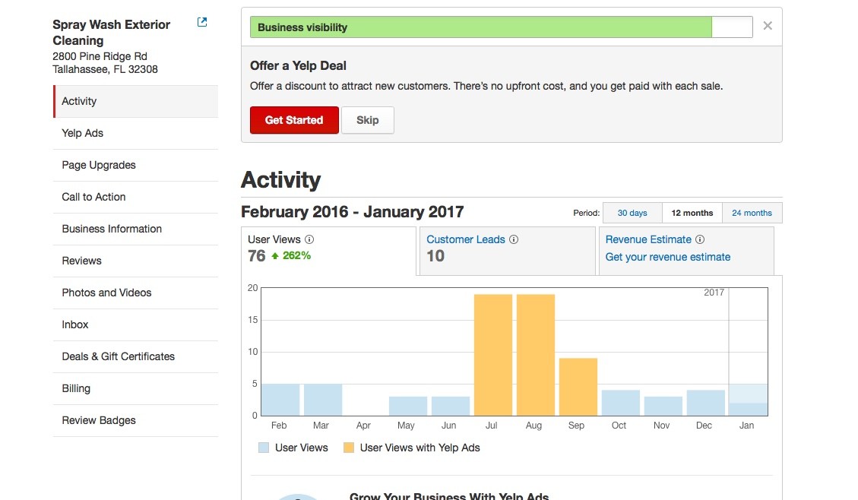
Task: Click the Spray Wash Exterior Cleaning name
Action: pos(111,32)
